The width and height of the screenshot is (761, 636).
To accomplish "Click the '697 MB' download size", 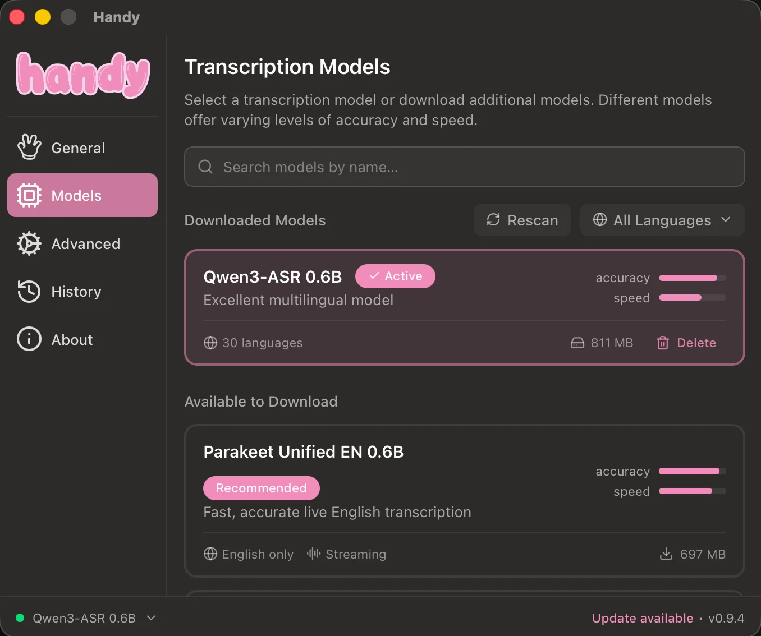I will (x=703, y=554).
